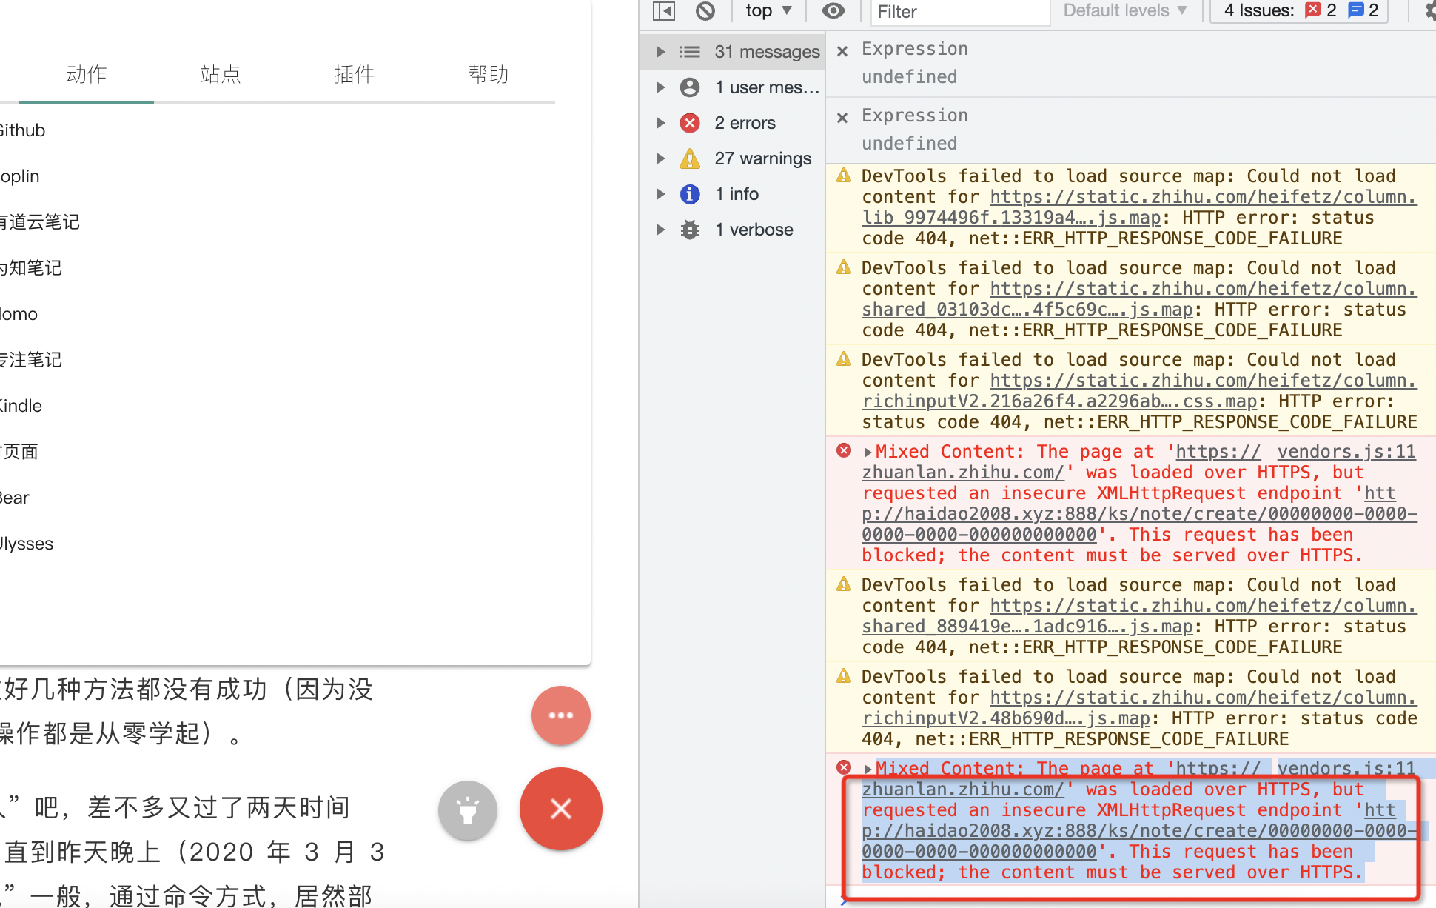Toggle the device toolbar icon
Screen dimensions: 1436x908
click(x=663, y=11)
